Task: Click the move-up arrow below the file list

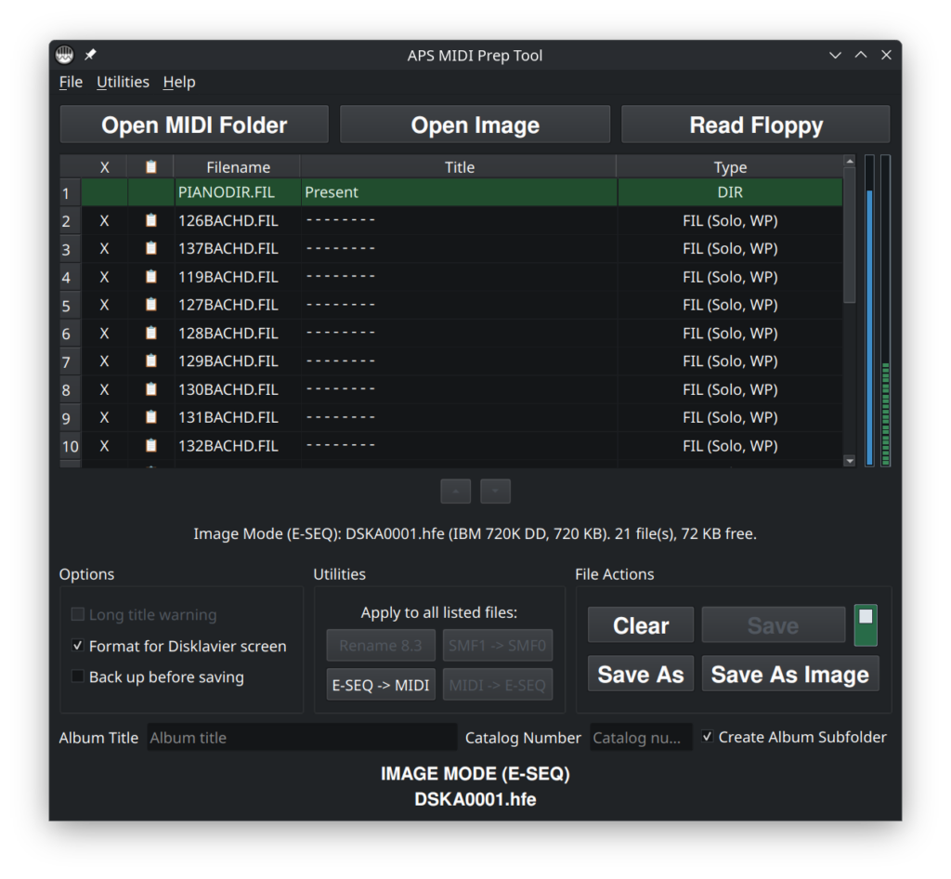Action: click(456, 492)
